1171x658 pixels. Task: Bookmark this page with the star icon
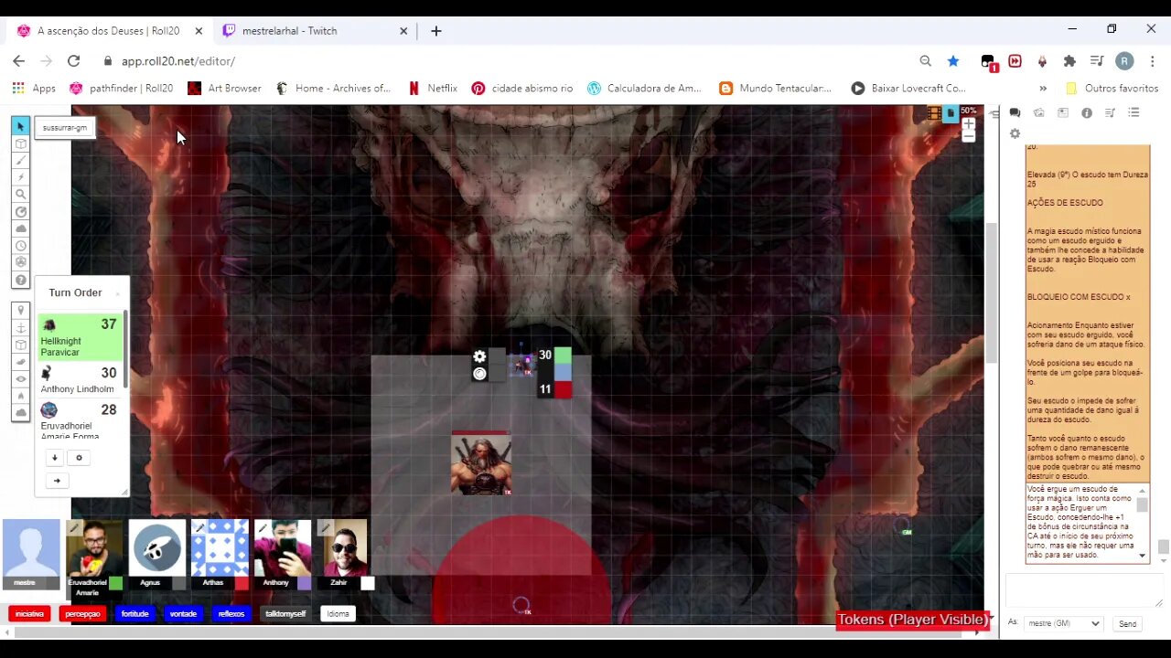pyautogui.click(x=953, y=61)
